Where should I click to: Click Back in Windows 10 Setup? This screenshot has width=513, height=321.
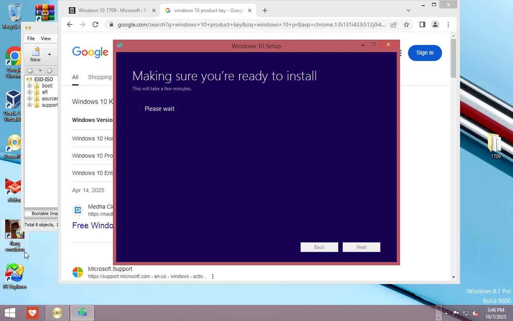[319, 247]
